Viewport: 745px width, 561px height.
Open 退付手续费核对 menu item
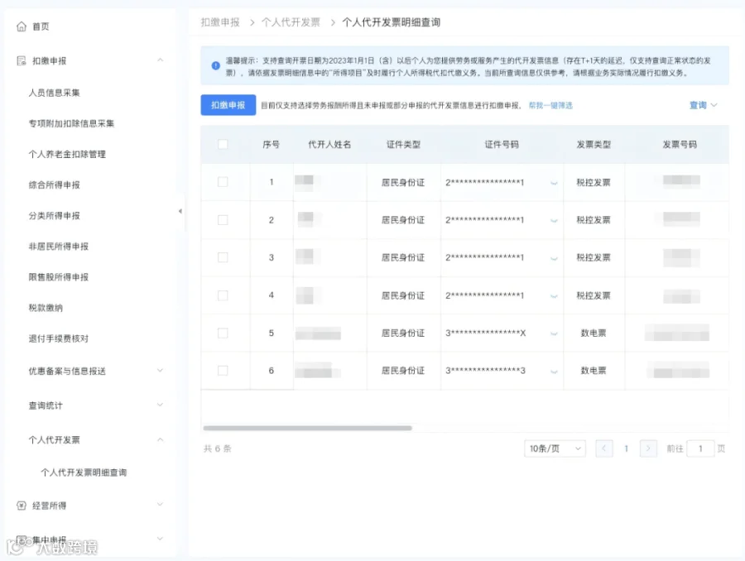(x=59, y=338)
